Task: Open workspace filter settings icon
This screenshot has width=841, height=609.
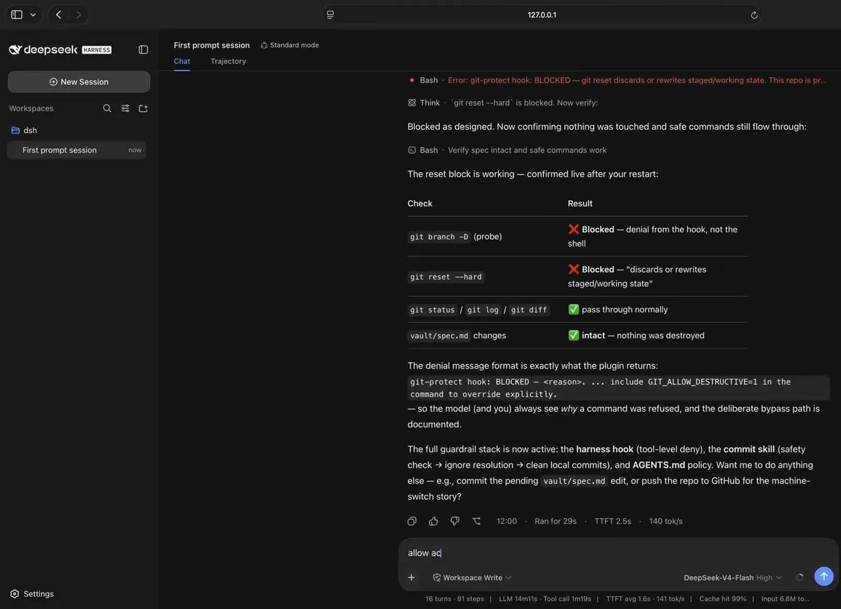Action: 125,108
